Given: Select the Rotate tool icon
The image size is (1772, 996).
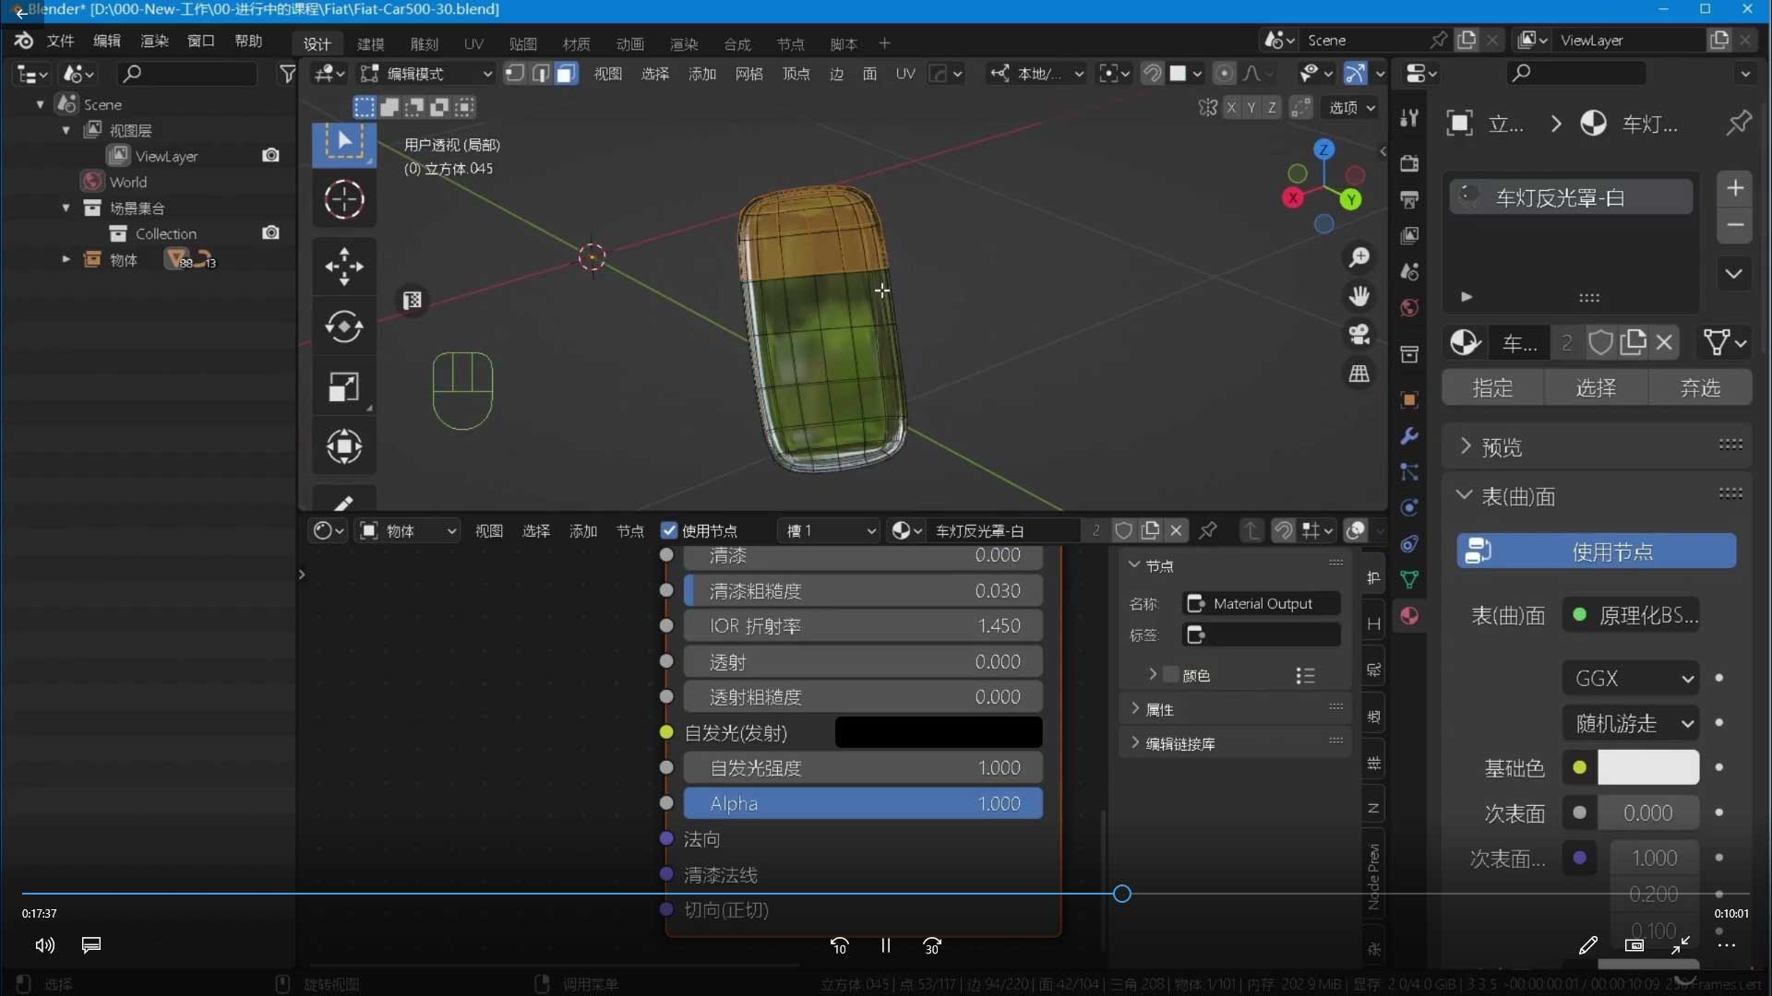Looking at the screenshot, I should point(344,326).
